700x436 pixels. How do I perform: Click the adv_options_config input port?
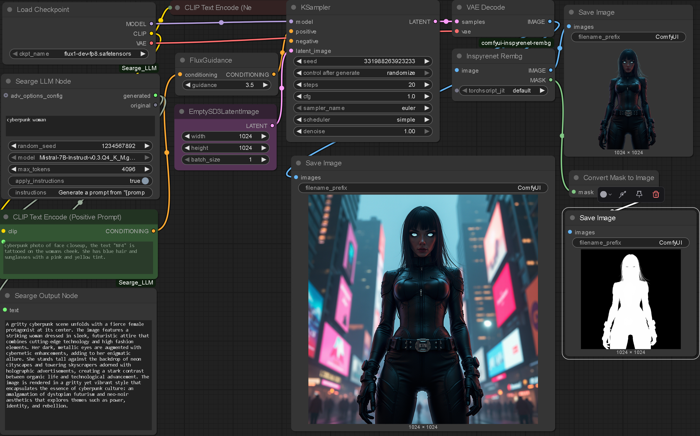(6, 96)
